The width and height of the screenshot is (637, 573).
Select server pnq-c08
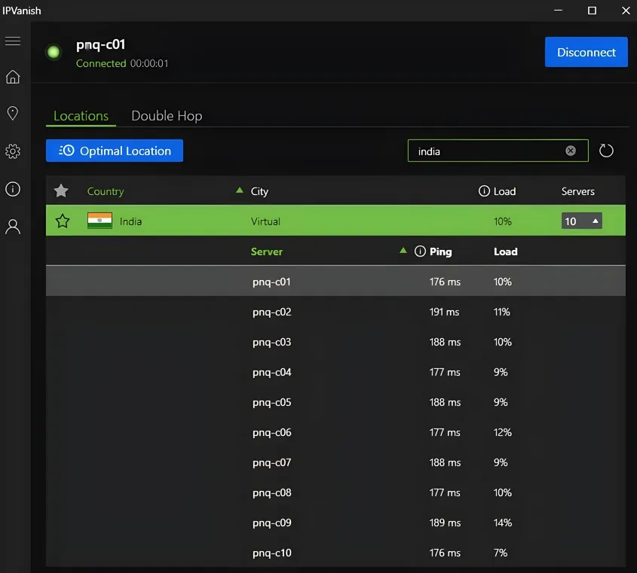(335, 492)
